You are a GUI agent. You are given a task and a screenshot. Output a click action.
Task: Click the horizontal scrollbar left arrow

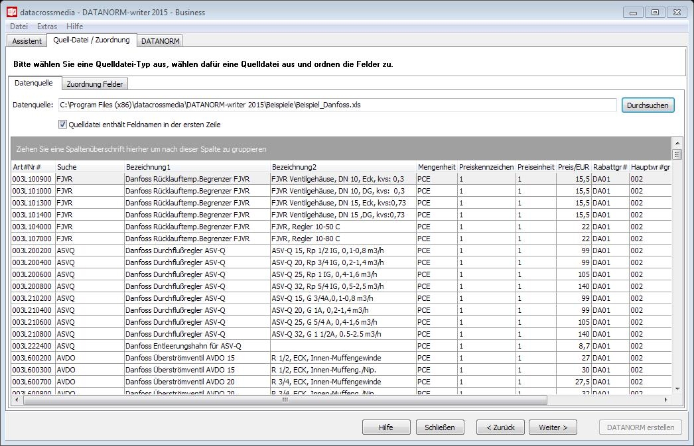17,400
